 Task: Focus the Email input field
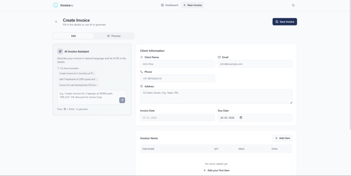coord(255,64)
